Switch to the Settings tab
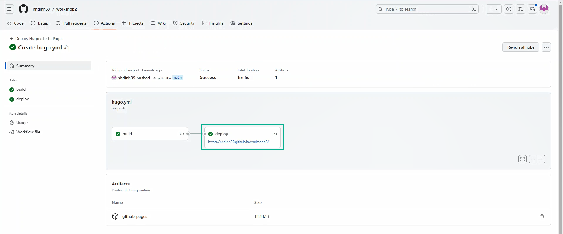 pyautogui.click(x=241, y=23)
